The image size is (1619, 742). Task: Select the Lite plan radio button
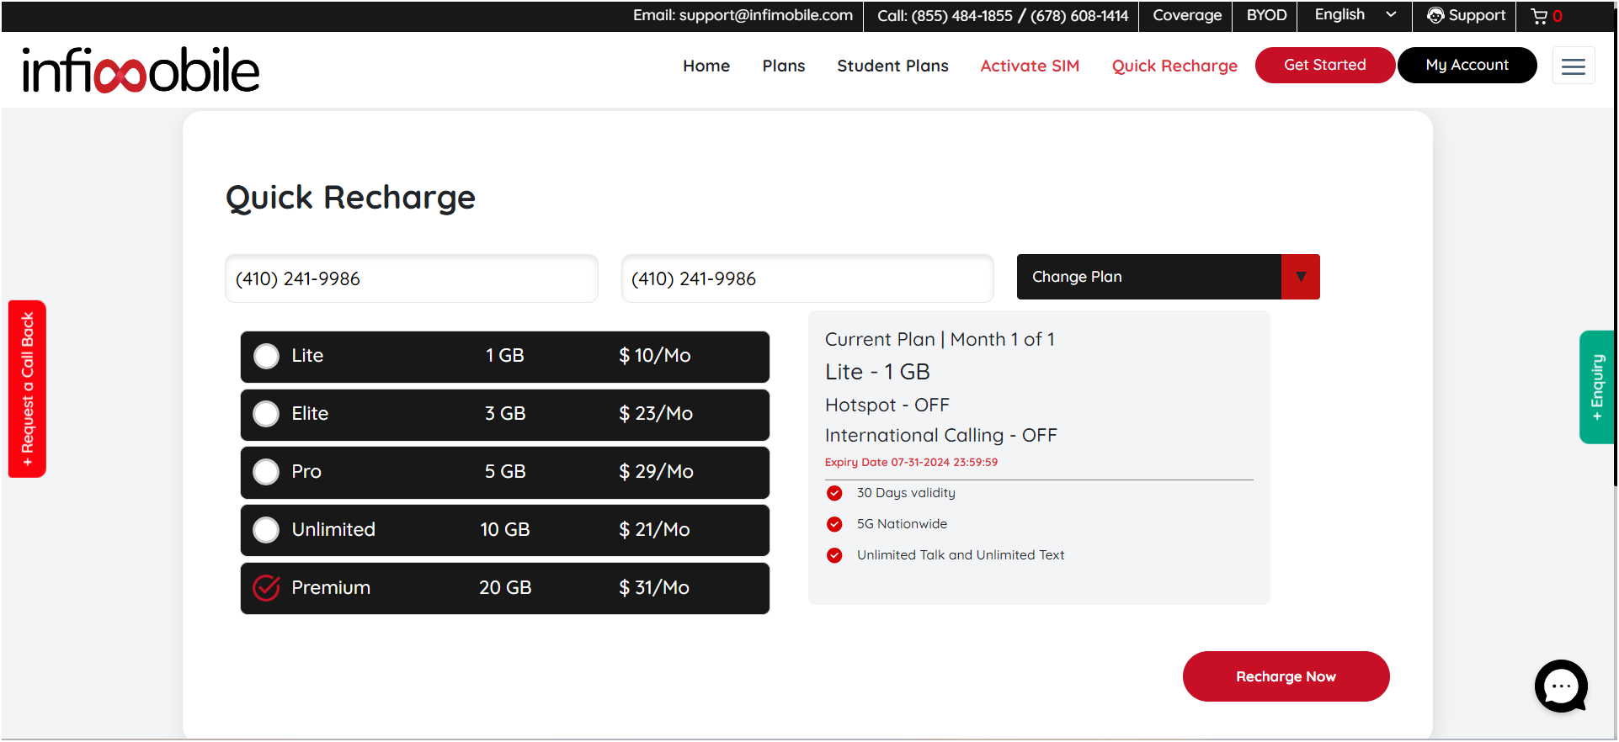(266, 356)
